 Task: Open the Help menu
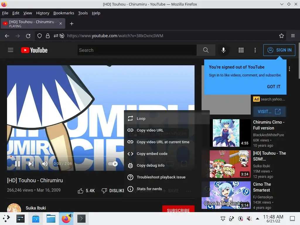[96, 13]
